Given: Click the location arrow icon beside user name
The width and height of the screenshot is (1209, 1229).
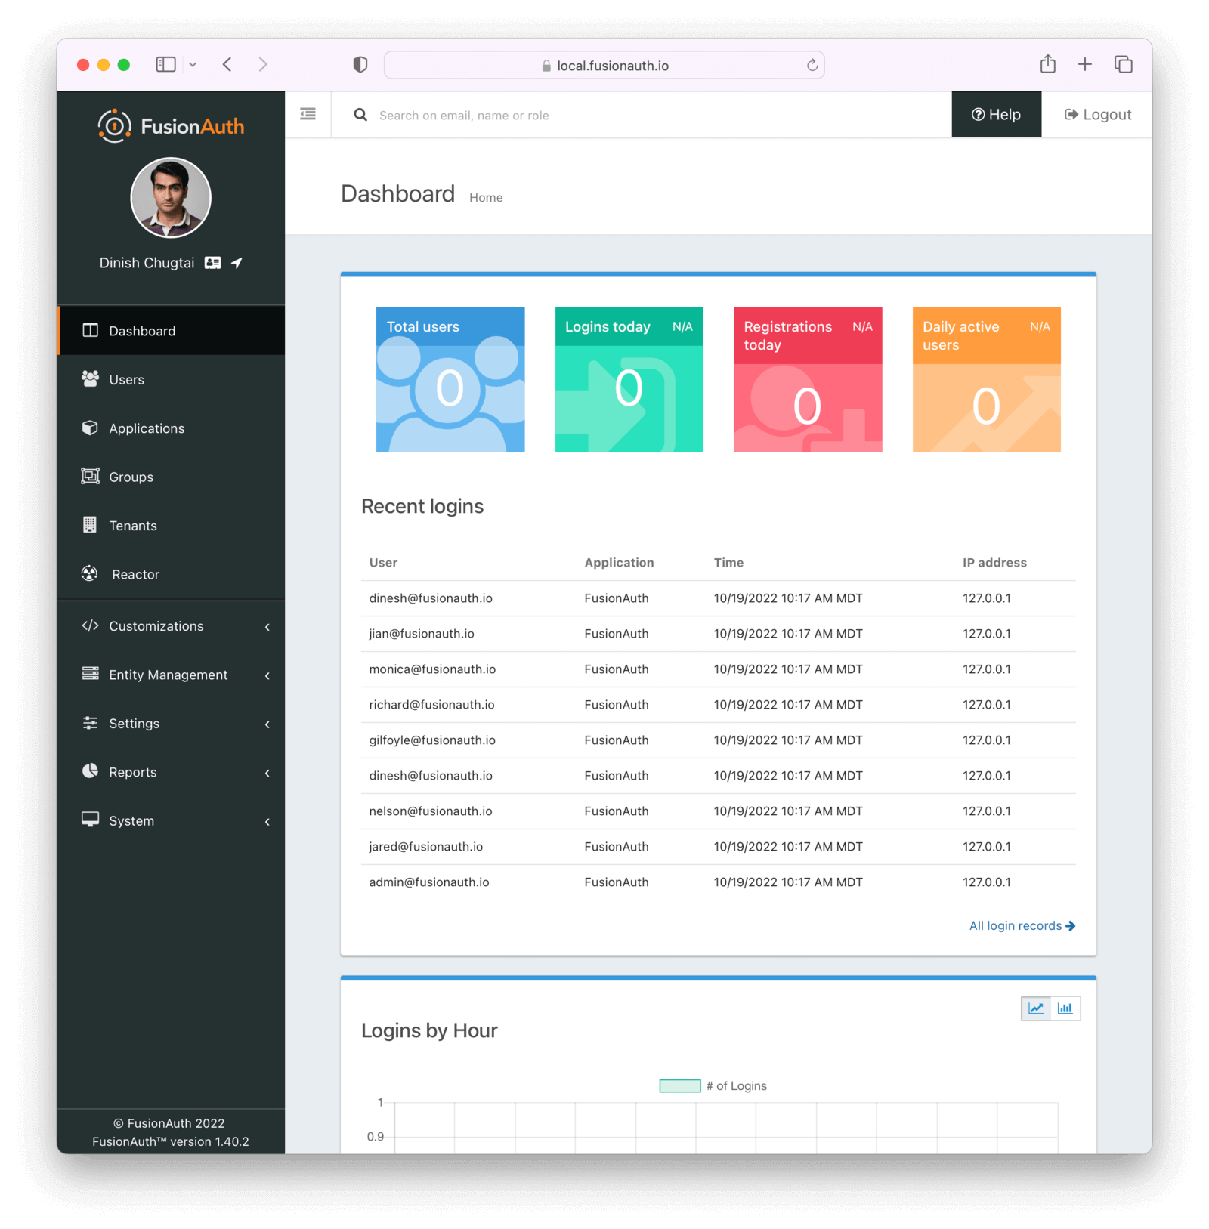Looking at the screenshot, I should click(237, 263).
